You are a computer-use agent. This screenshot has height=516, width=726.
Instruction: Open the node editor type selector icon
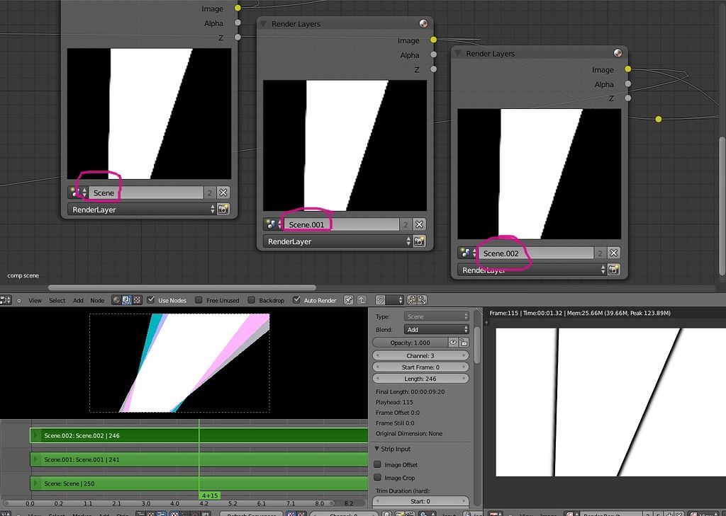tap(6, 300)
